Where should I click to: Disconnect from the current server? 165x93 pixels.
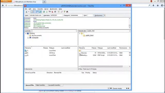pos(52,12)
